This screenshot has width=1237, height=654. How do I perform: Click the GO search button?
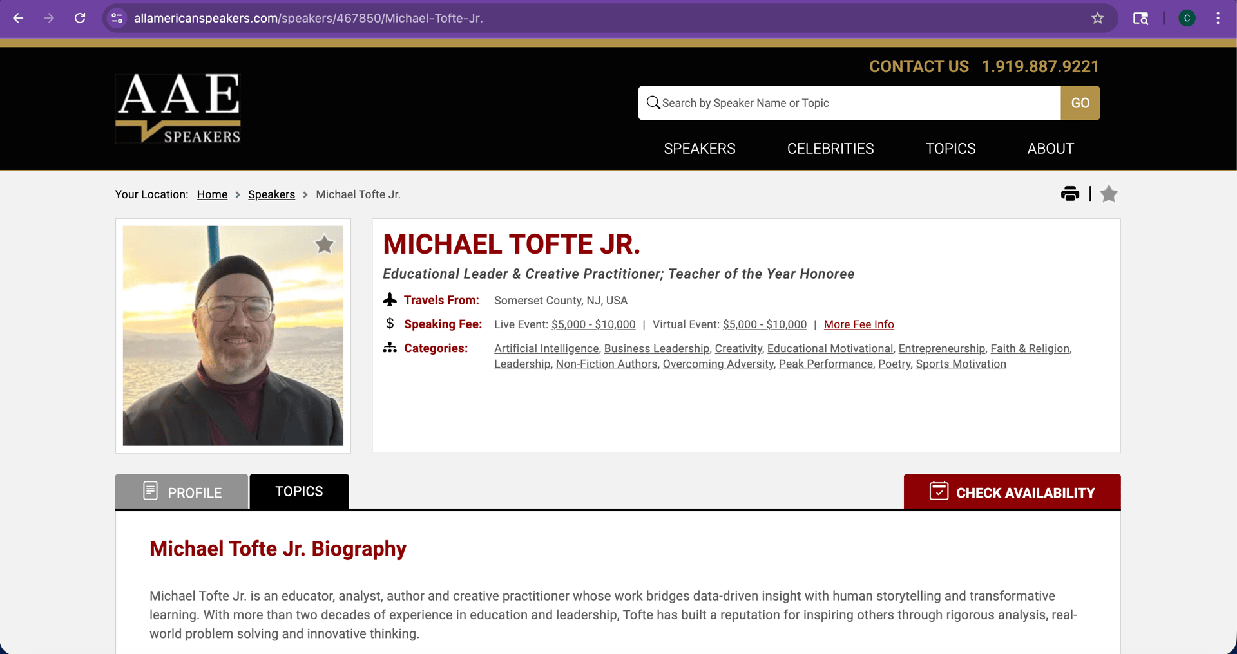[x=1080, y=103]
